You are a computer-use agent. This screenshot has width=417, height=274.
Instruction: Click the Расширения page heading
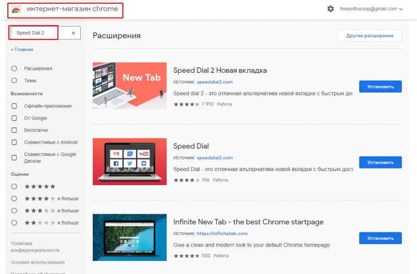[x=116, y=35]
